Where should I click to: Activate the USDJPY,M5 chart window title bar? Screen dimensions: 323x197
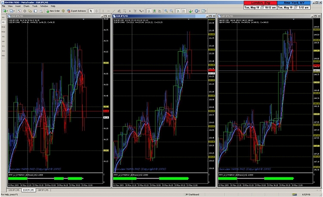point(59,16)
